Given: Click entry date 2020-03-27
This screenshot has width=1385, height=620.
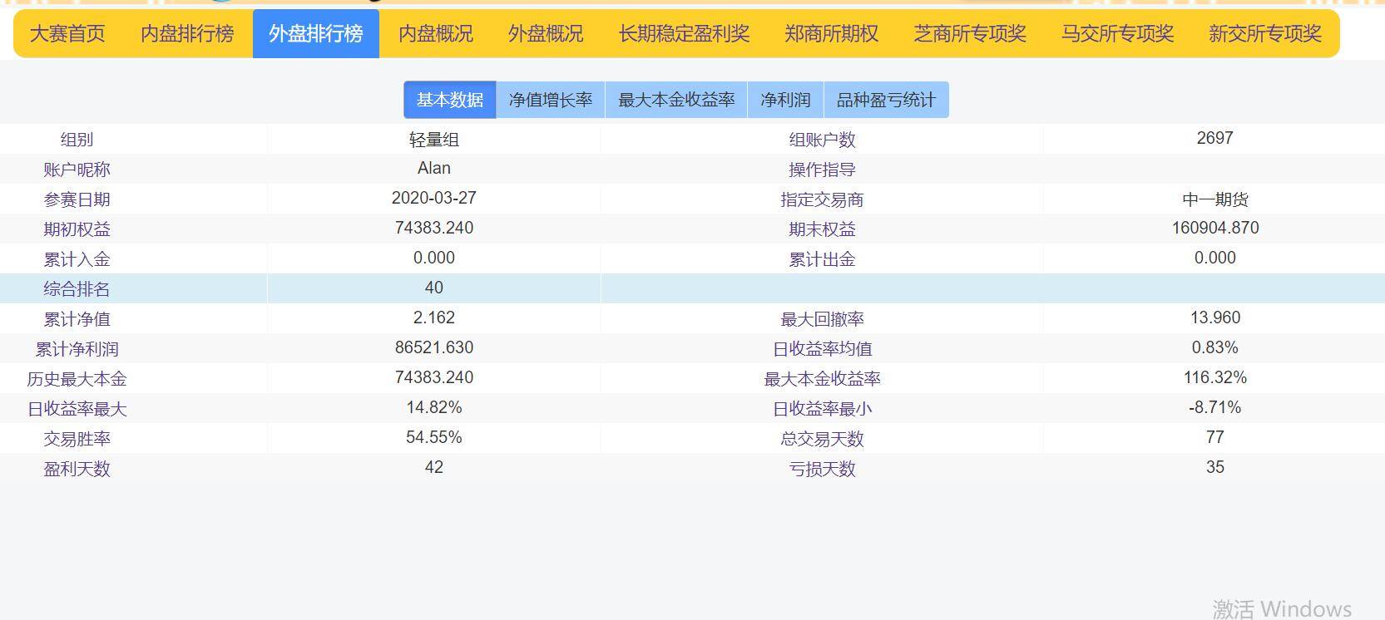Looking at the screenshot, I should pyautogui.click(x=434, y=198).
